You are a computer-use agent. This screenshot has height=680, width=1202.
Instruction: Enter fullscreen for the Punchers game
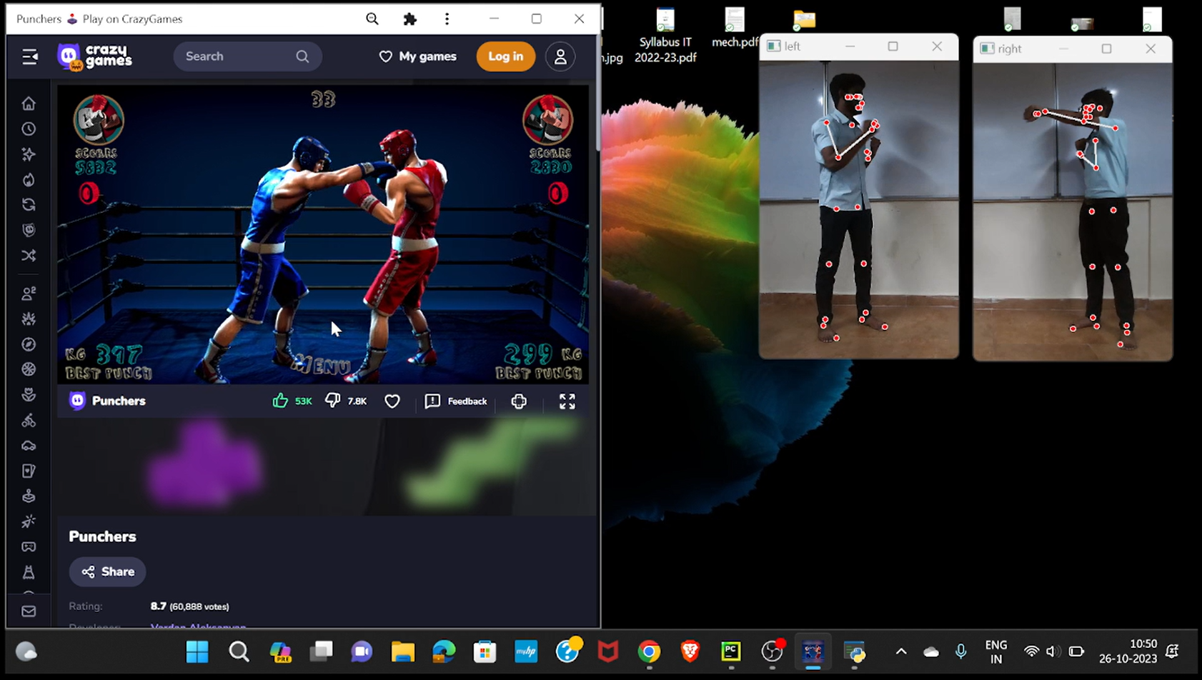567,401
